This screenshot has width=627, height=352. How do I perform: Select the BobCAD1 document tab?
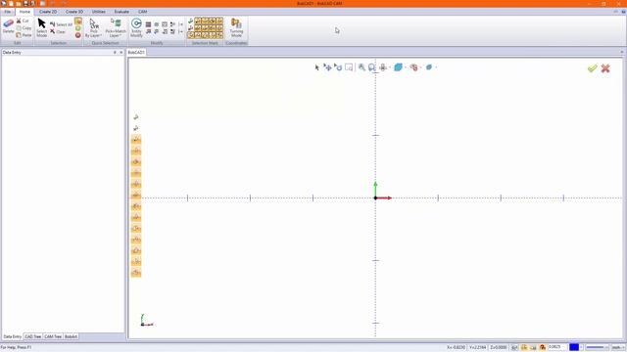click(136, 52)
